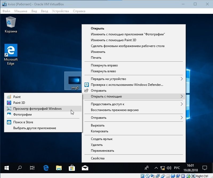Select the Microsoft Edge desktop shortcut
This screenshot has width=213, height=178.
(x=11, y=54)
